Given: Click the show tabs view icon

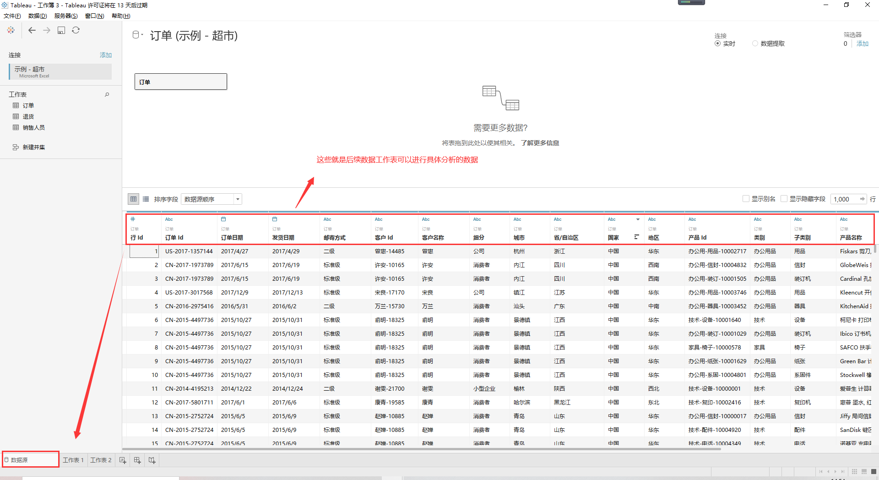Looking at the screenshot, I should [x=874, y=471].
